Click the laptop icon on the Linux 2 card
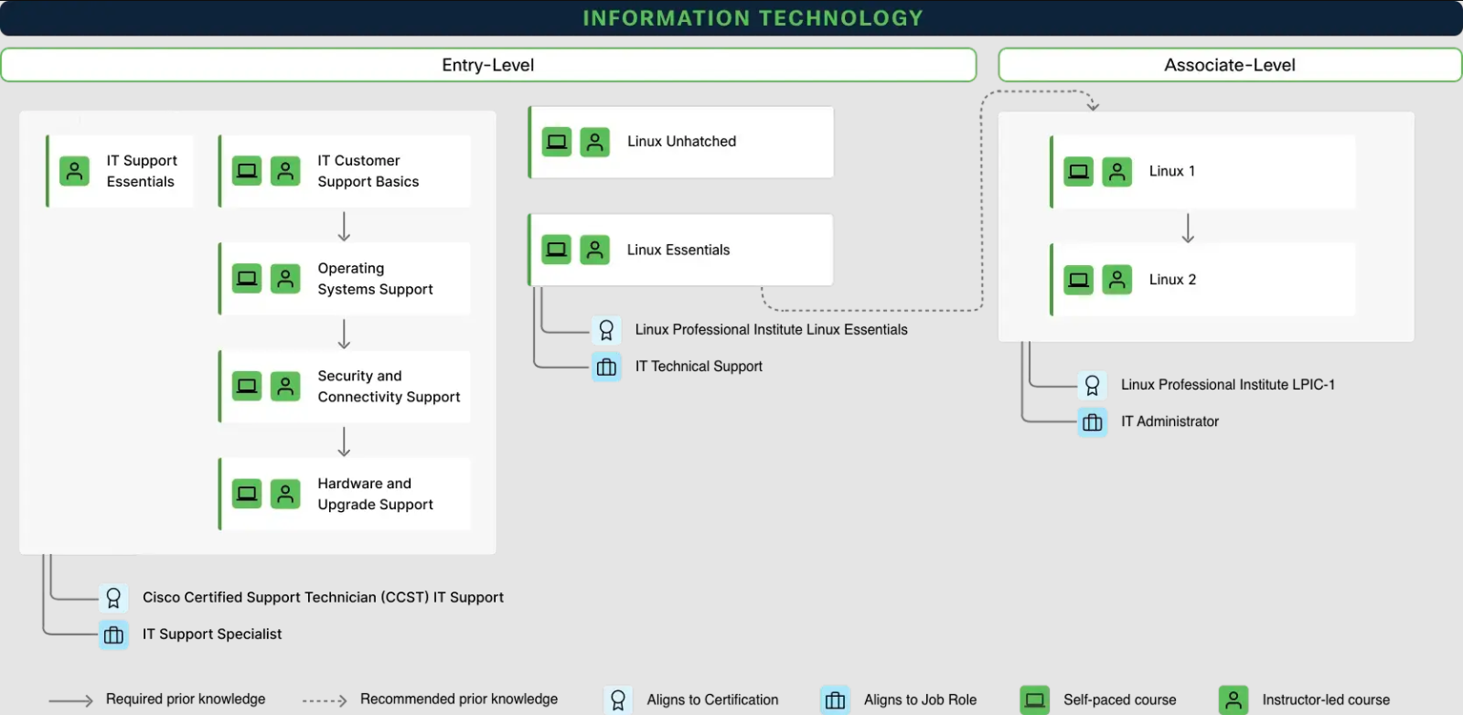Screen dimensions: 1463x715 pos(1079,280)
